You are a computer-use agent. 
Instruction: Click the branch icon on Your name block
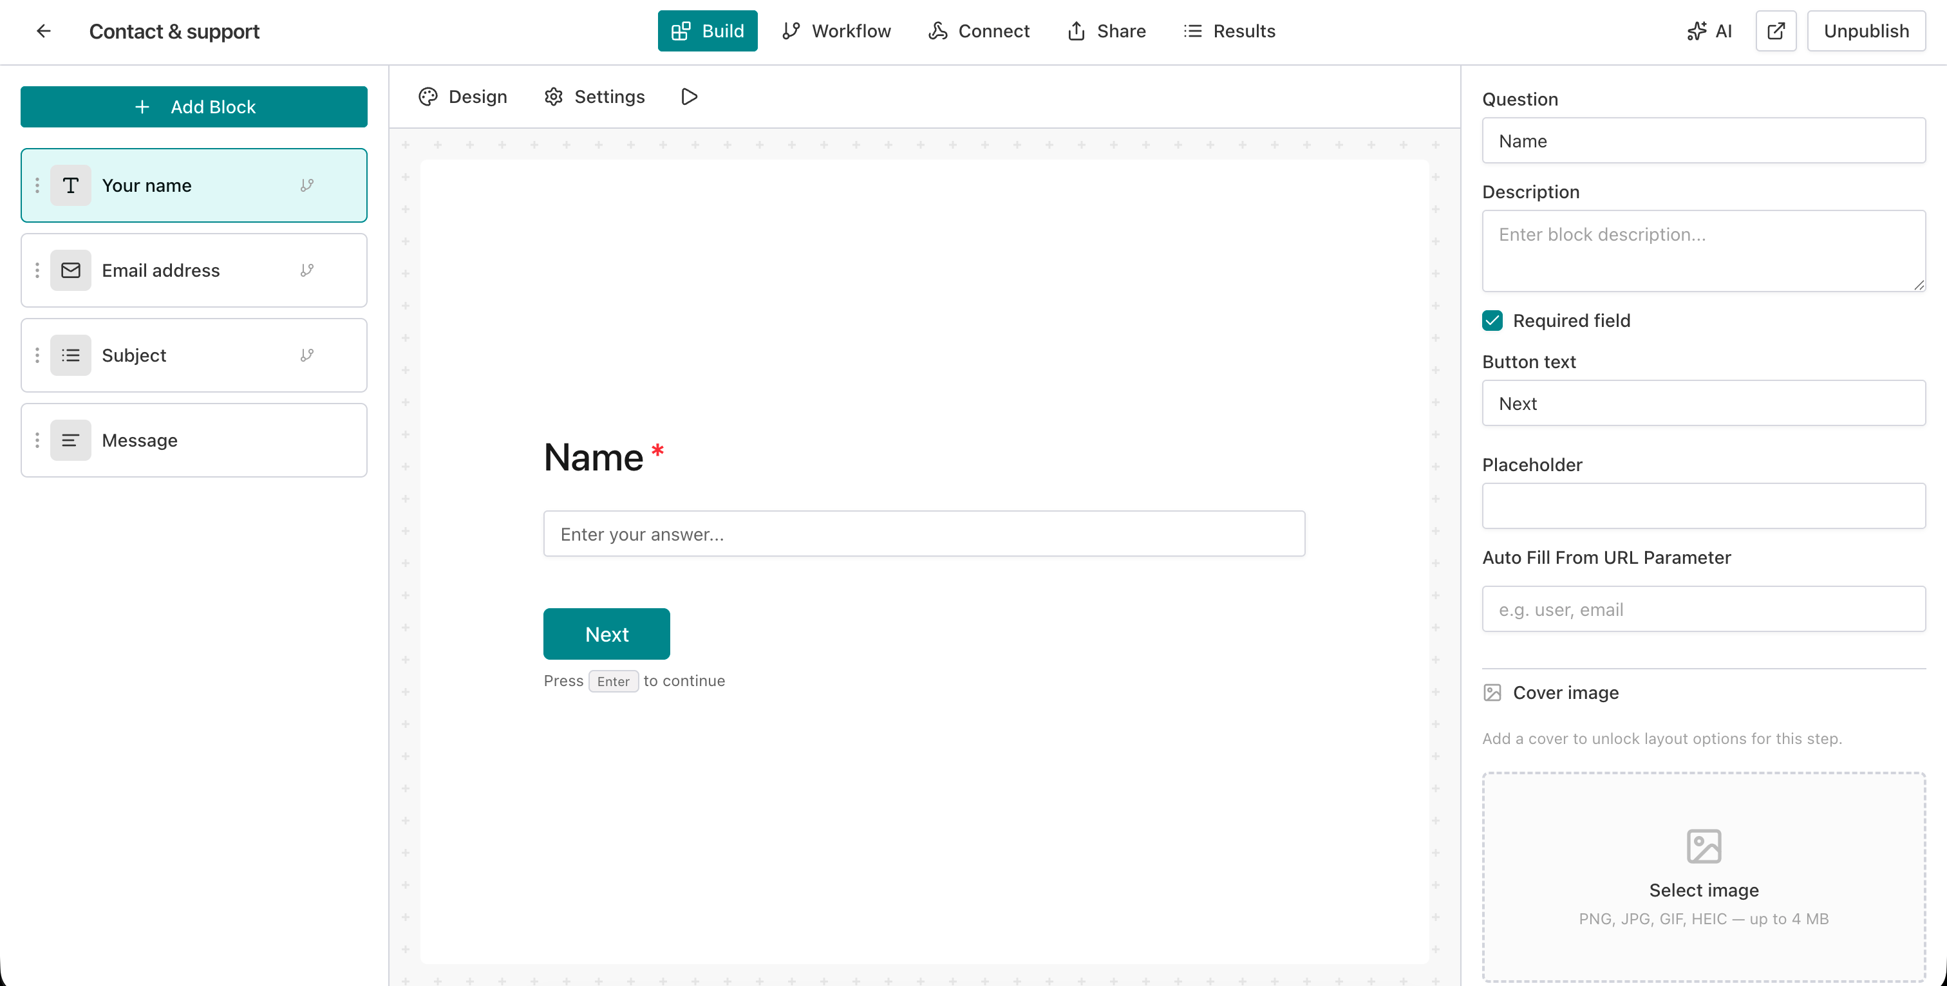[x=308, y=185]
